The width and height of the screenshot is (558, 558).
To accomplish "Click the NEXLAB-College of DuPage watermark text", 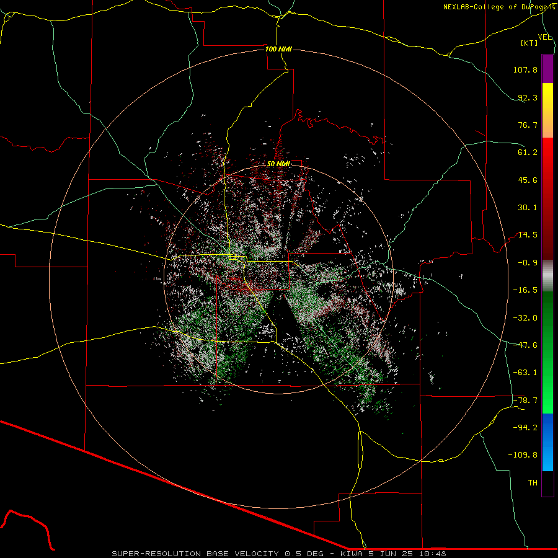I will pyautogui.click(x=498, y=7).
